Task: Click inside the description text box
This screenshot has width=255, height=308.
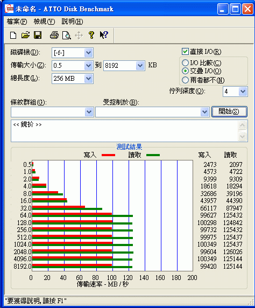Action: 124,131
